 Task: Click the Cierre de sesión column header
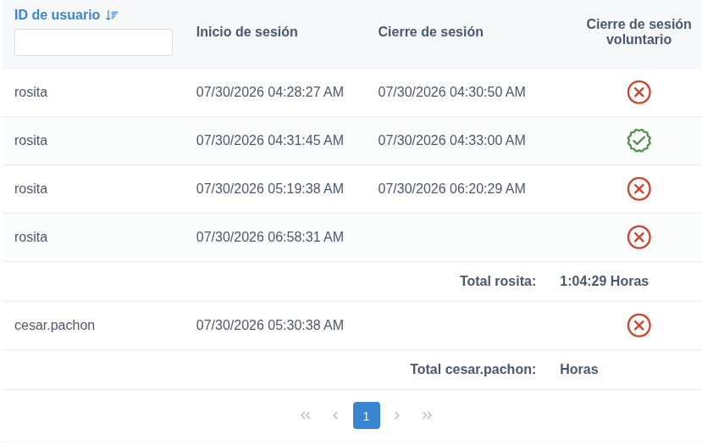(x=430, y=32)
